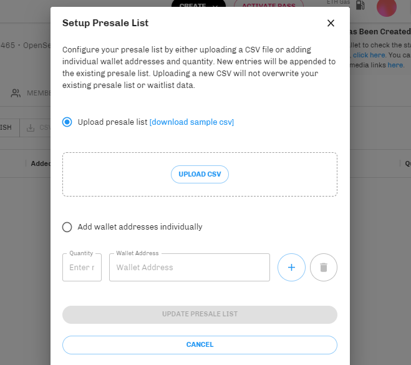Screen dimensions: 411x365
Task: Open the user avatar profile circle
Action: (386, 7)
